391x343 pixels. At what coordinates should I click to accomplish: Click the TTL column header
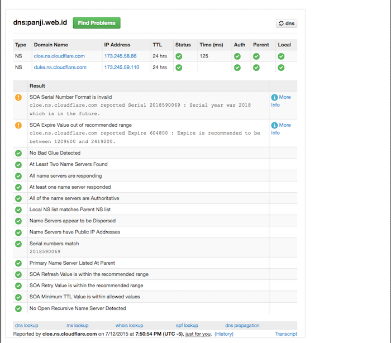[x=157, y=45]
